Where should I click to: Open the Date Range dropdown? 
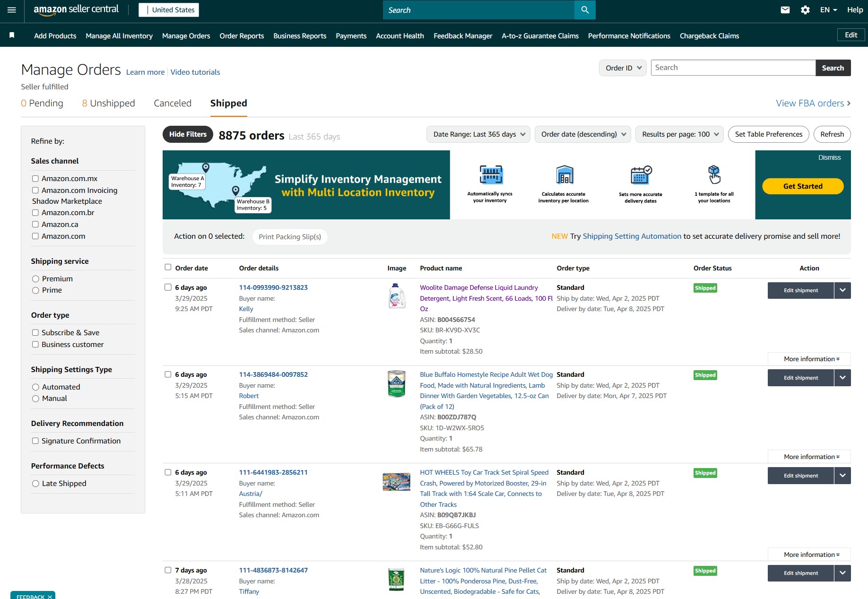478,134
